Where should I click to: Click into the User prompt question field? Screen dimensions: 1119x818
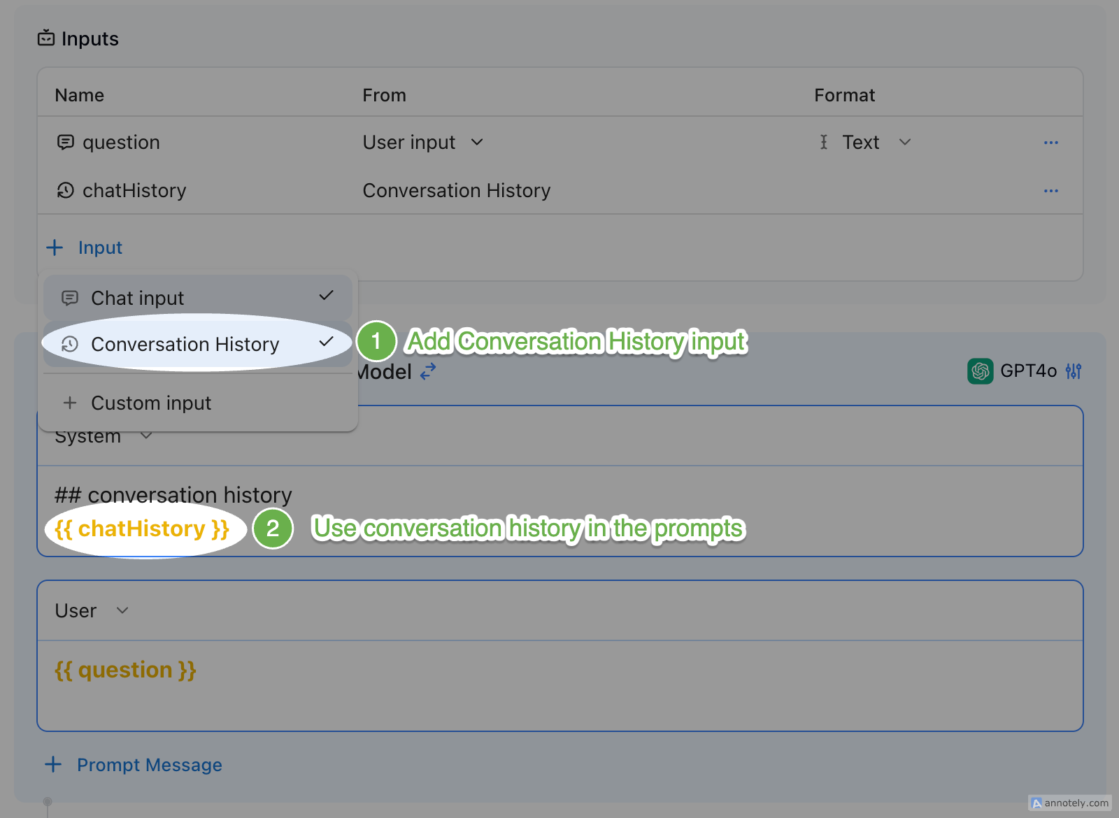[559, 685]
